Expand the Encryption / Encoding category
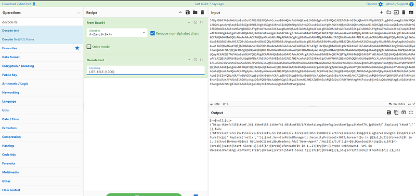Screen dimensions: 416x196 (x=41, y=66)
